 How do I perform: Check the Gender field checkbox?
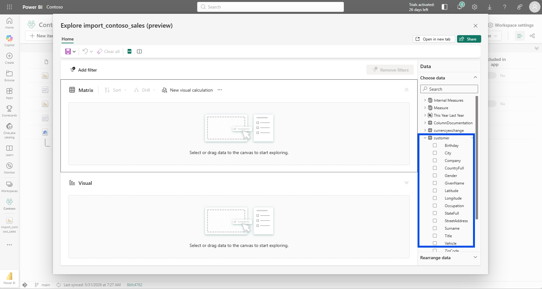click(x=435, y=175)
